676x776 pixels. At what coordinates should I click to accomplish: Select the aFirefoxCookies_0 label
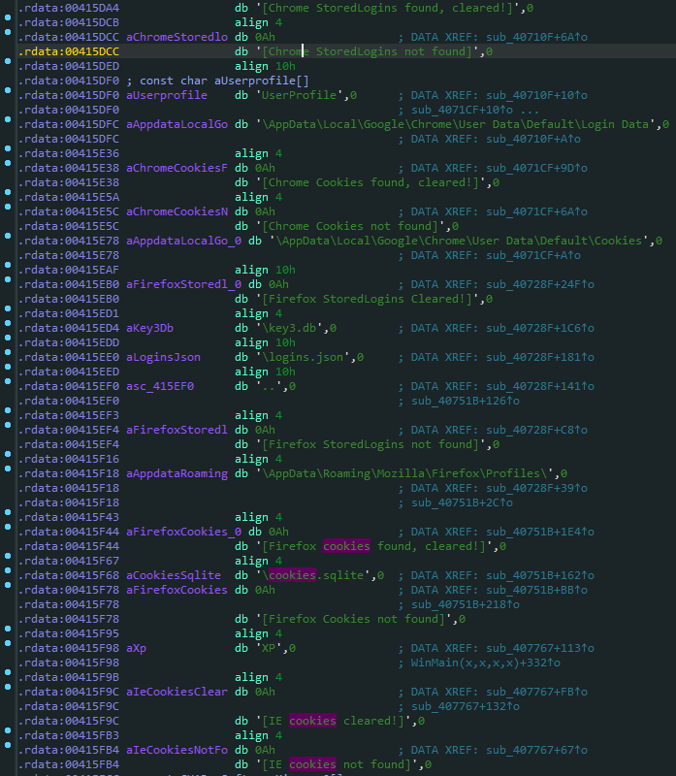tap(183, 532)
